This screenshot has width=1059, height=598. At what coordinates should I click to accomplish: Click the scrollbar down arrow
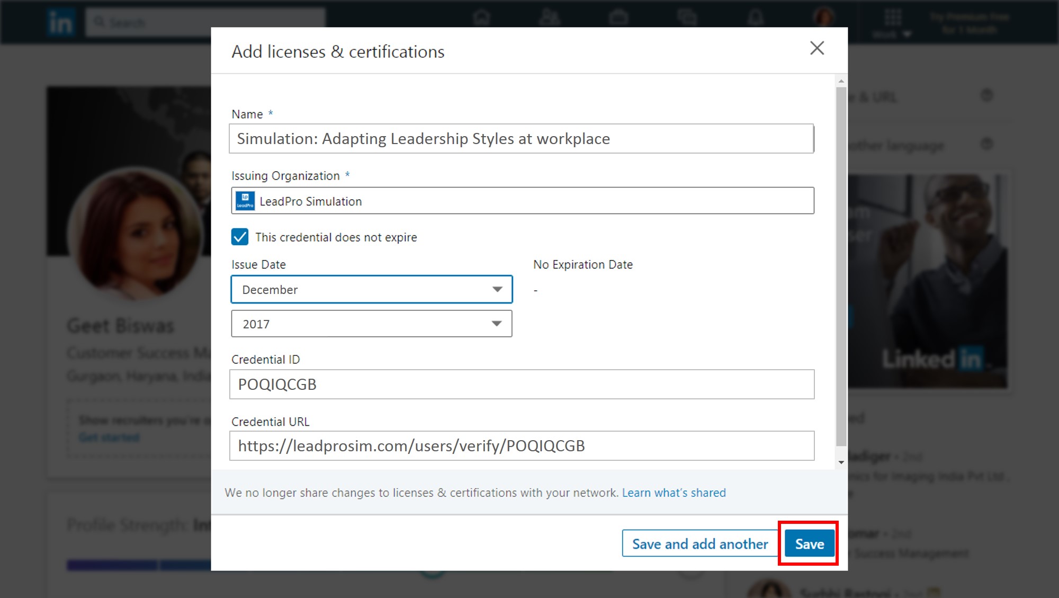[x=841, y=462]
